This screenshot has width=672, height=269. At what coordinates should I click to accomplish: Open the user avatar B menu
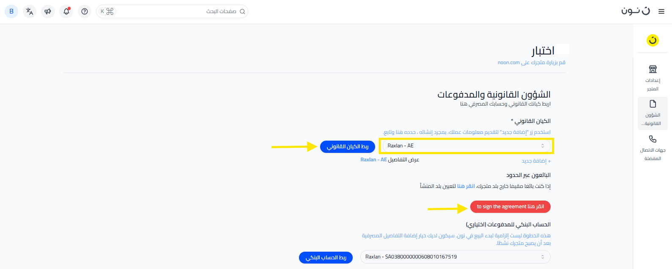point(11,11)
